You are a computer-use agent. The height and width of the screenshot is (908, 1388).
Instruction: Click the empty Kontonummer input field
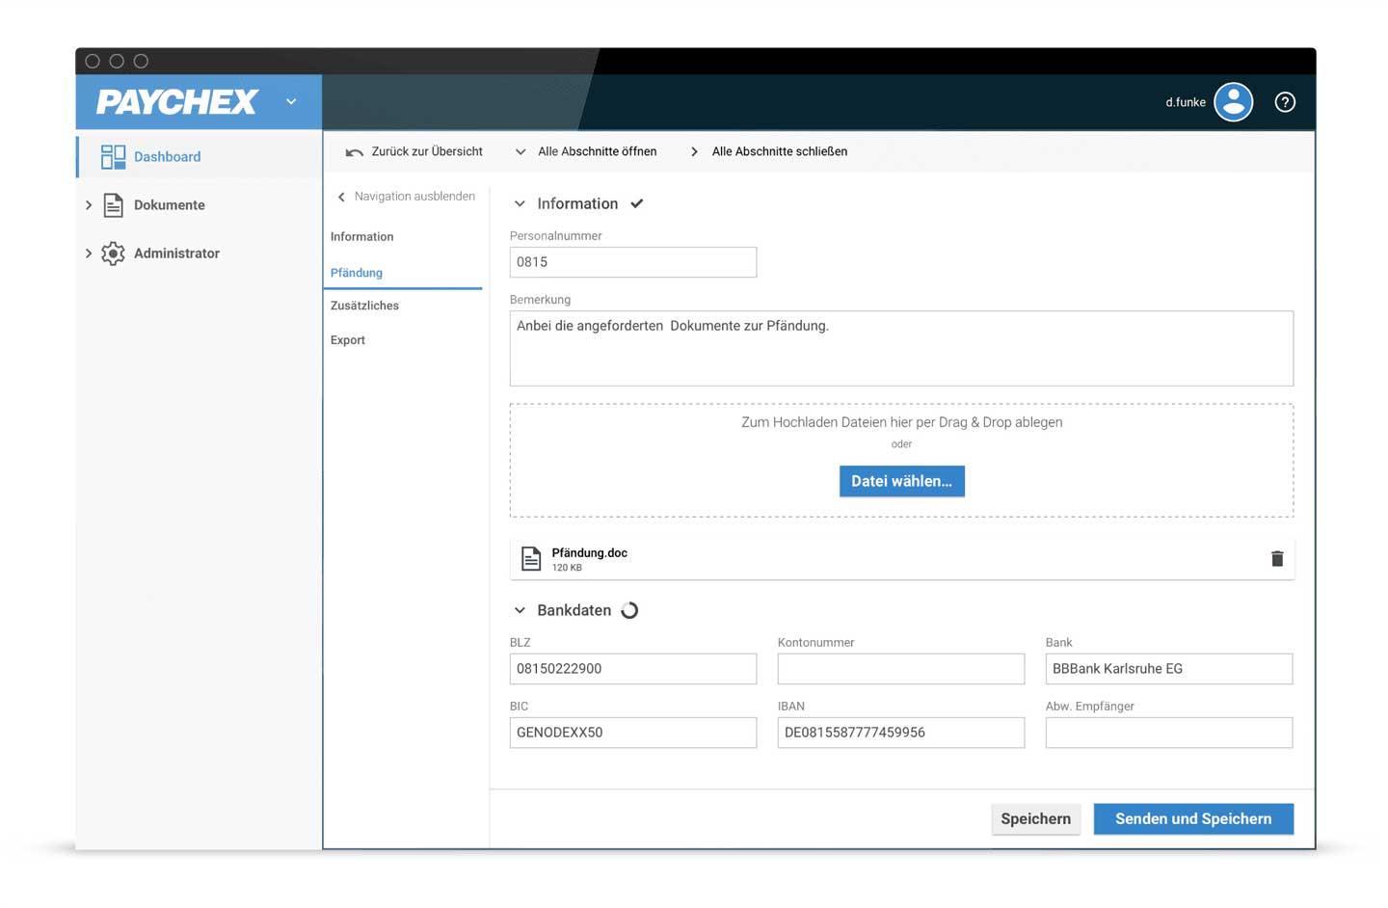(901, 669)
